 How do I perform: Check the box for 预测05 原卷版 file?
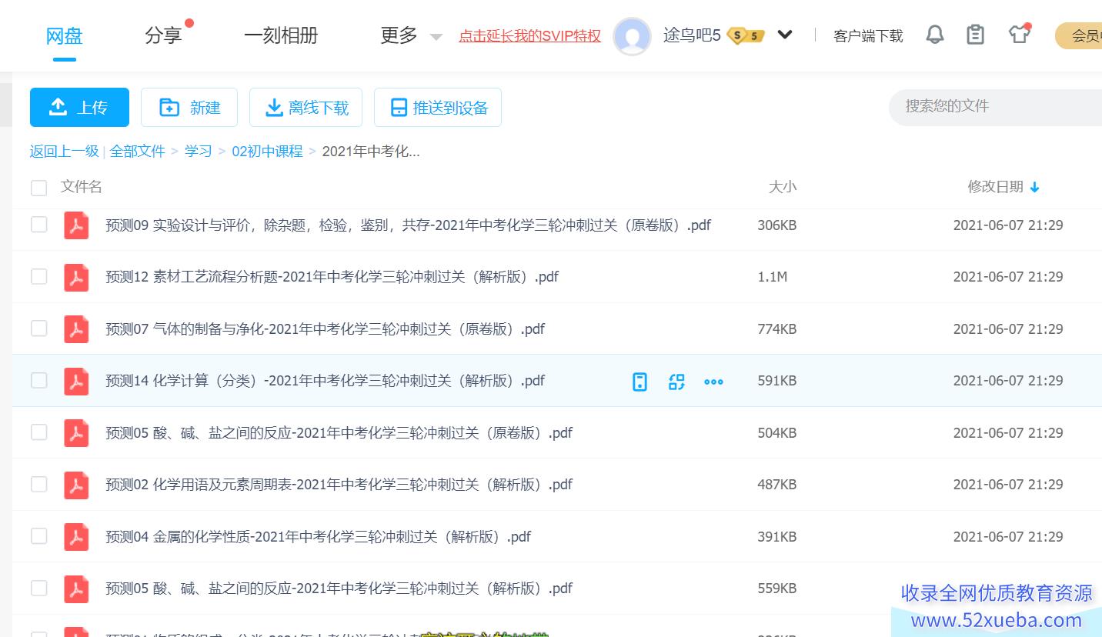tap(38, 432)
